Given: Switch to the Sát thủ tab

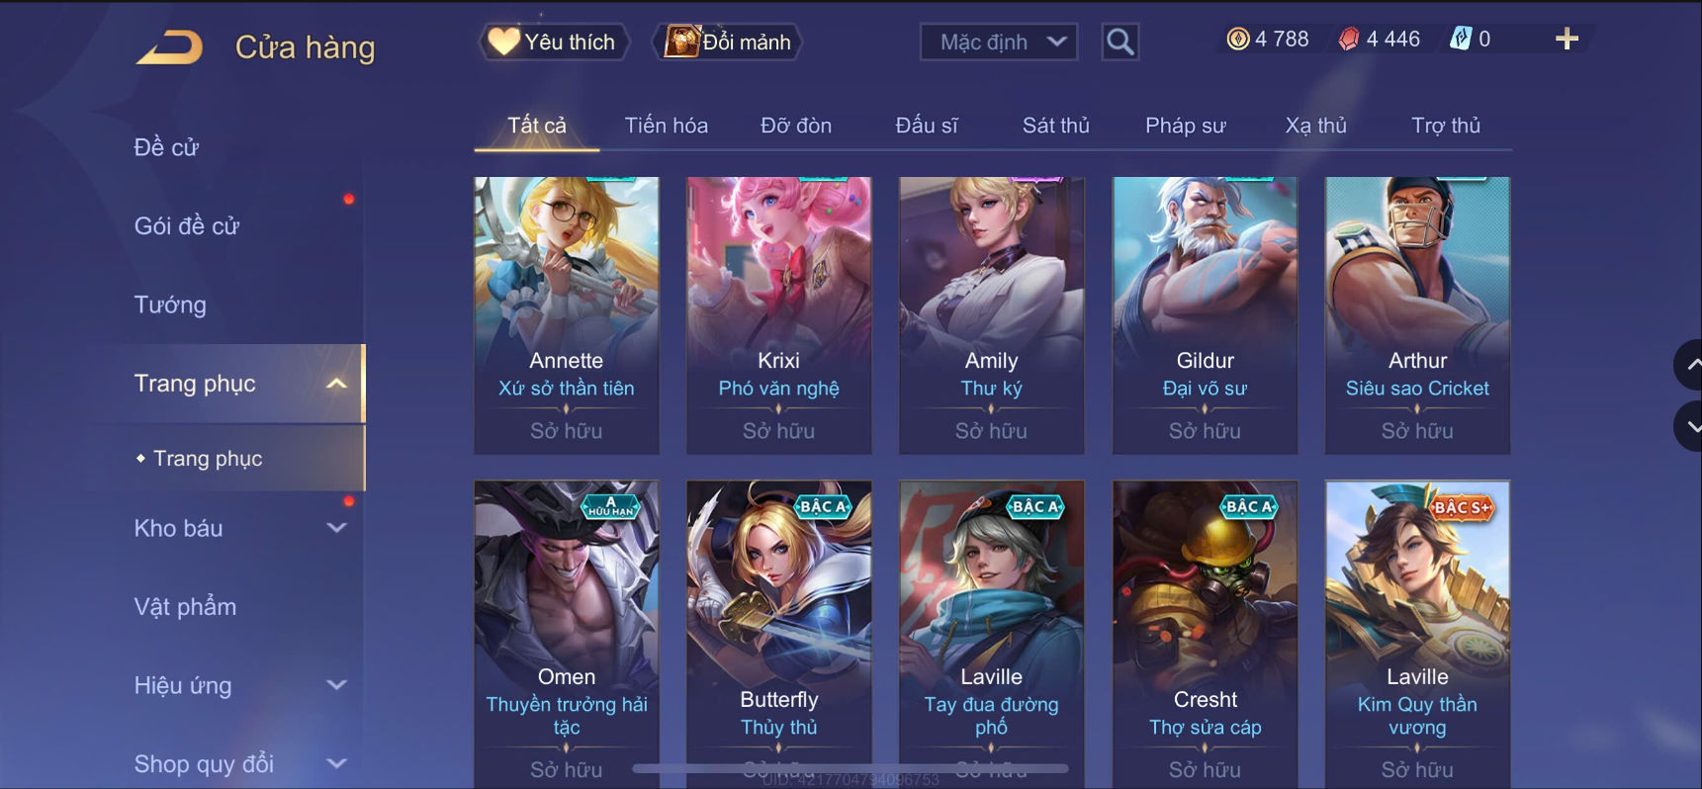Looking at the screenshot, I should 1055,126.
